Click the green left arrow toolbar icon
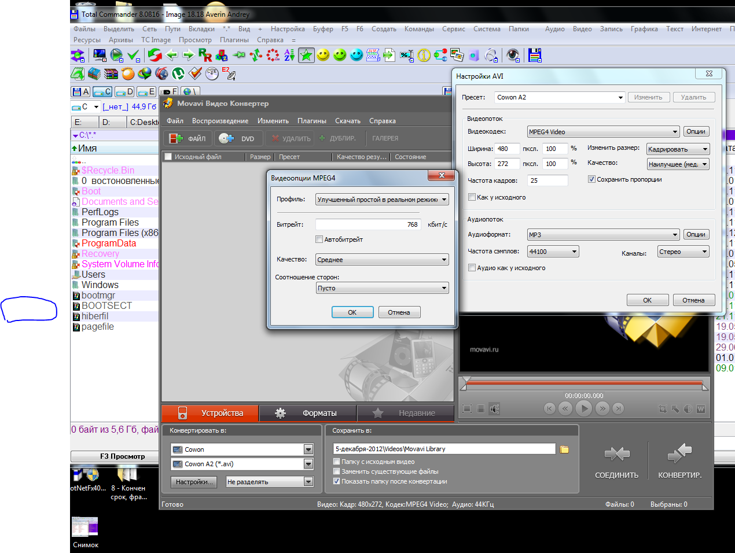Screen dimensions: 735x553 click(172, 55)
